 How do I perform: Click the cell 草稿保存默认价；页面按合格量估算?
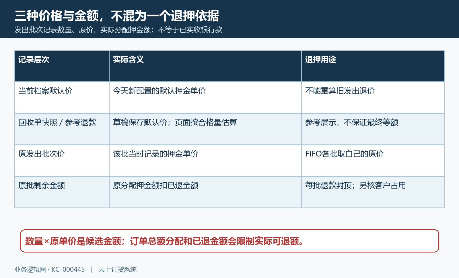[x=205, y=129]
